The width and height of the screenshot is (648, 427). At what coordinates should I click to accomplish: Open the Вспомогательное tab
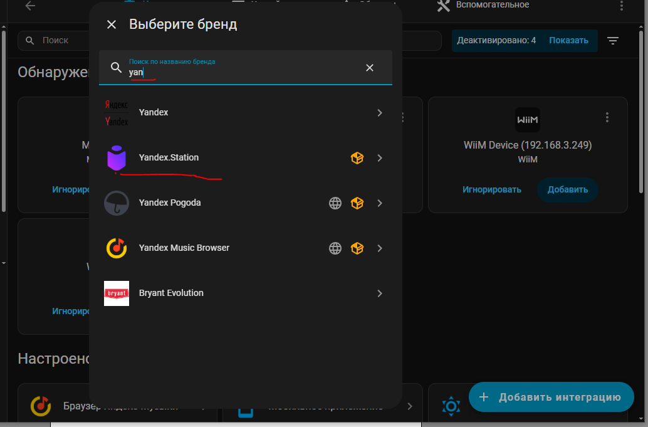tap(483, 5)
